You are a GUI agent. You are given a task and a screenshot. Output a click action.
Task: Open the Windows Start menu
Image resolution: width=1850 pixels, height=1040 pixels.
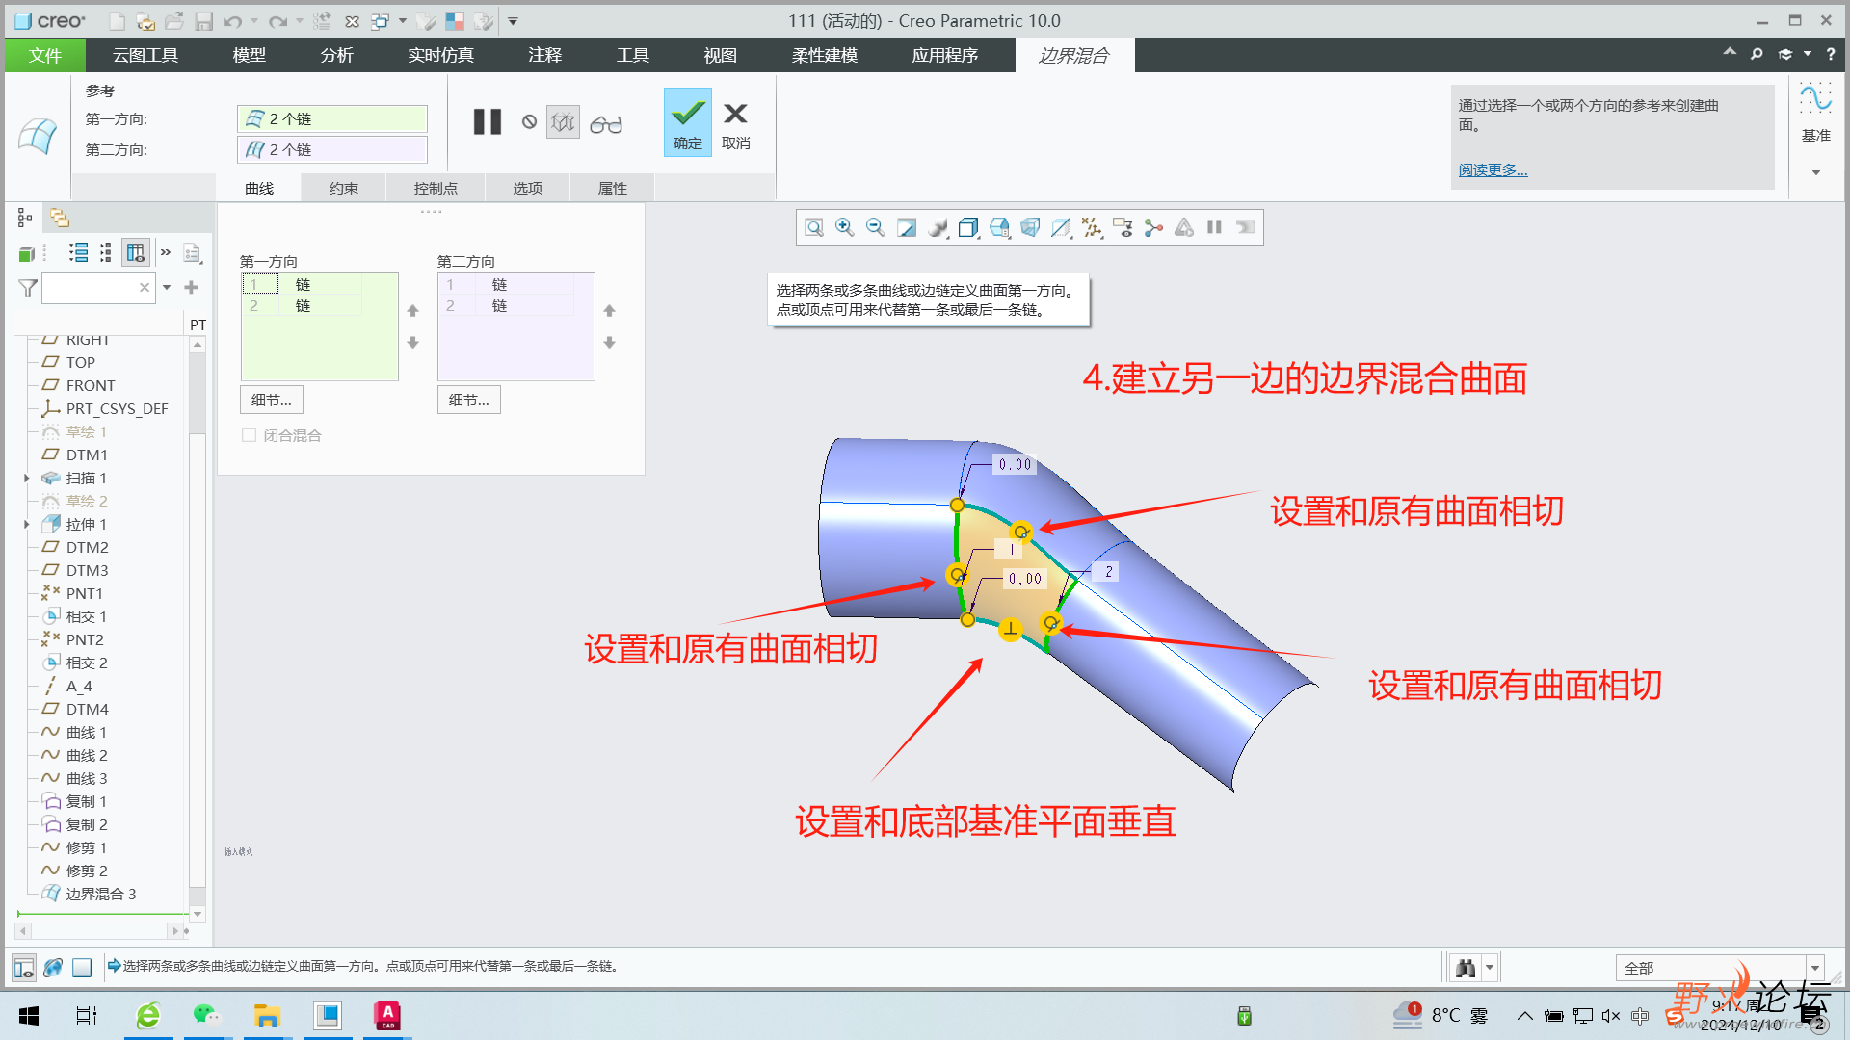coord(29,1016)
